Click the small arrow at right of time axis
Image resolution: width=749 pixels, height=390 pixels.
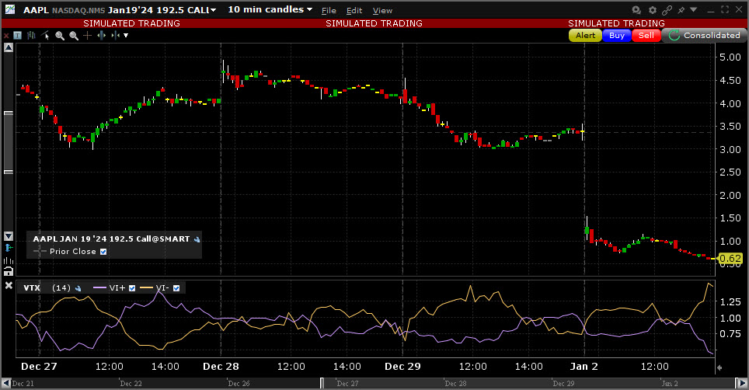[719, 367]
